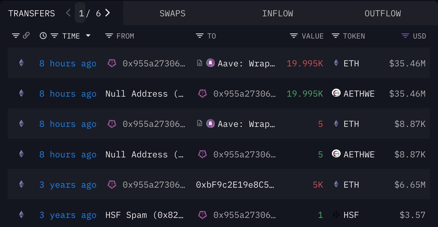Click the clock icon beside TIME

pos(43,36)
